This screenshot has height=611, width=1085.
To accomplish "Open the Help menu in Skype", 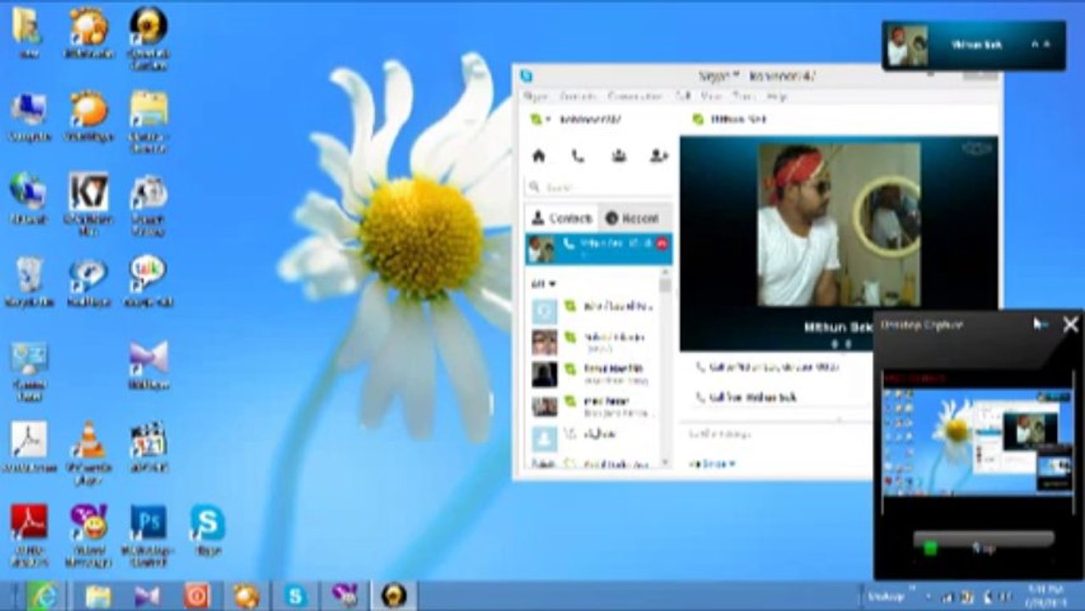I will [776, 97].
